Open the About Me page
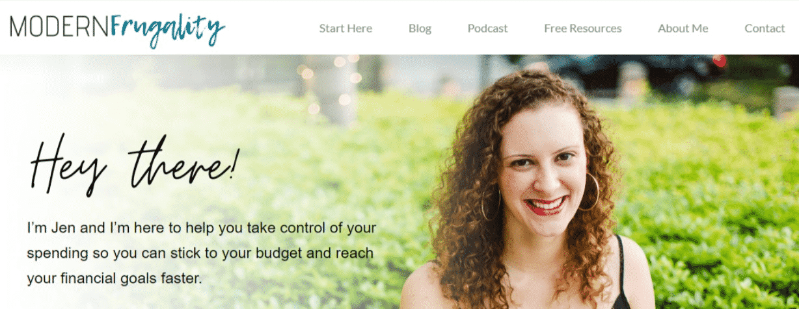The height and width of the screenshot is (309, 799). (683, 29)
